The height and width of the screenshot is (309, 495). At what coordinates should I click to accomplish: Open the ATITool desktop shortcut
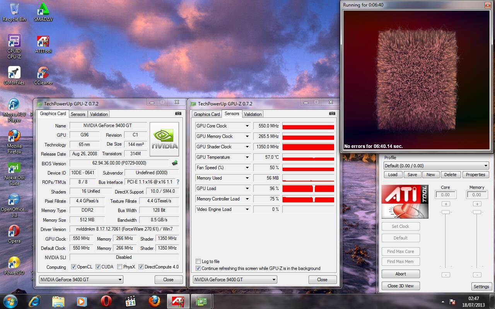point(43,44)
